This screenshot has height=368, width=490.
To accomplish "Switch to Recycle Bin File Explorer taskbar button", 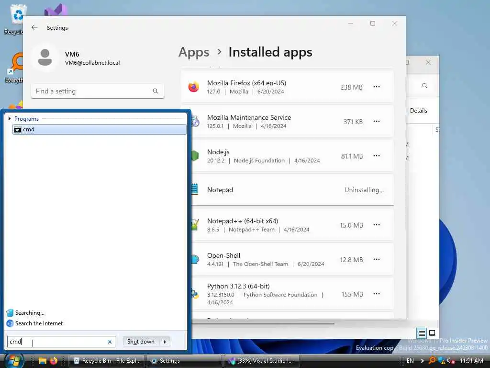I will click(107, 361).
